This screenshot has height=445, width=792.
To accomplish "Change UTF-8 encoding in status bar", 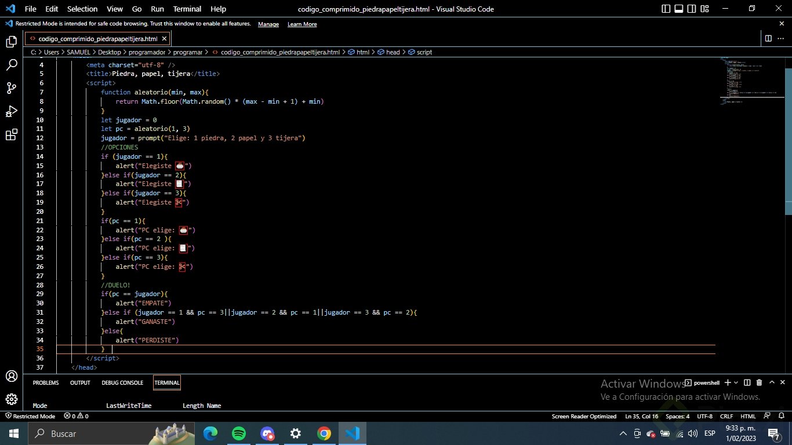I will [705, 416].
